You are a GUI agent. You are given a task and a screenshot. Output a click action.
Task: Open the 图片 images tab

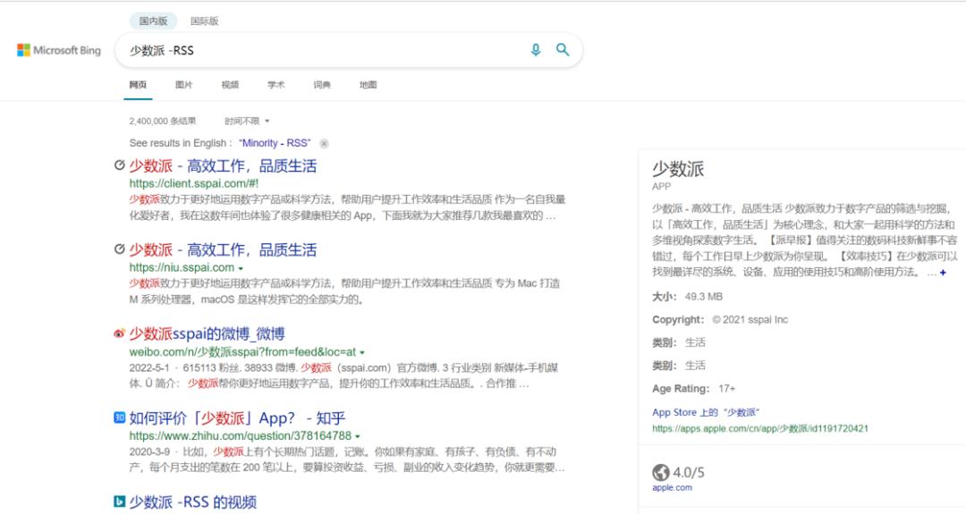click(x=183, y=85)
